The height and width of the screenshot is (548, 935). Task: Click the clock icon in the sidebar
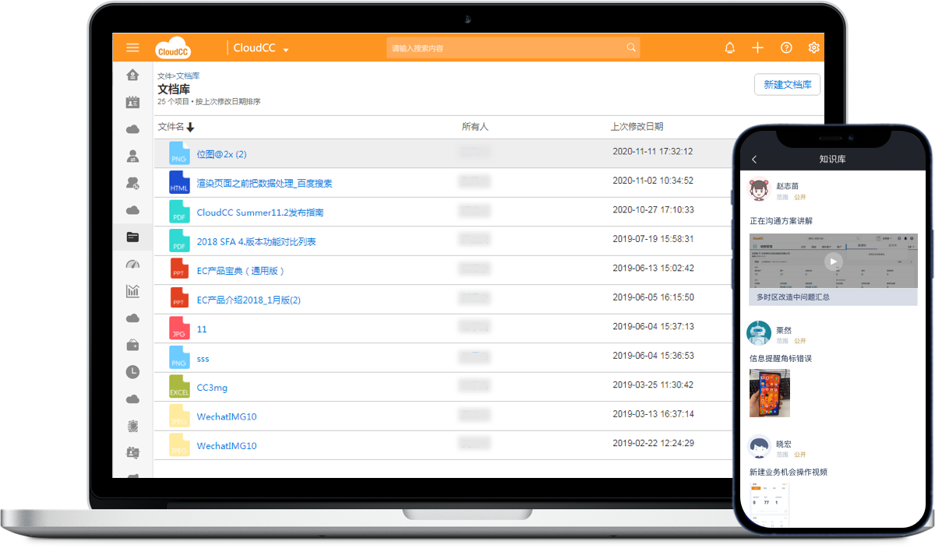[x=132, y=372]
